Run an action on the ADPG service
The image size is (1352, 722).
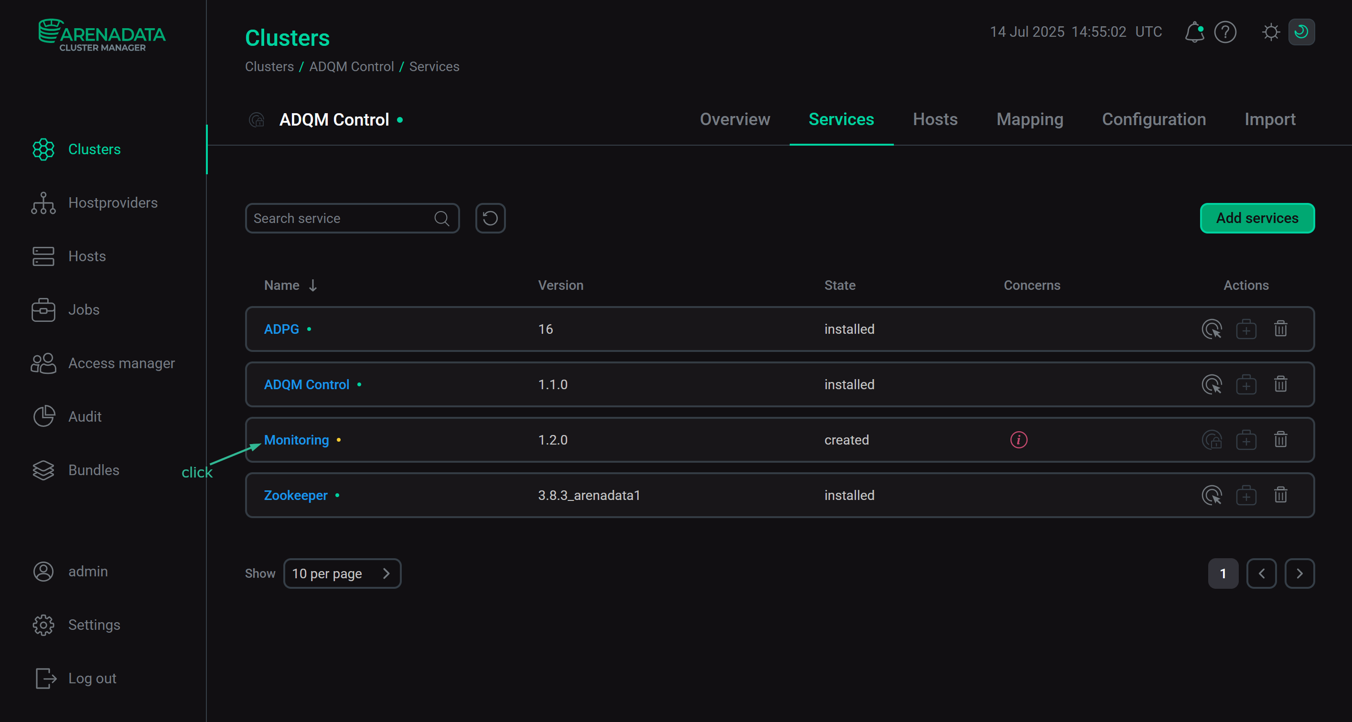tap(1212, 329)
